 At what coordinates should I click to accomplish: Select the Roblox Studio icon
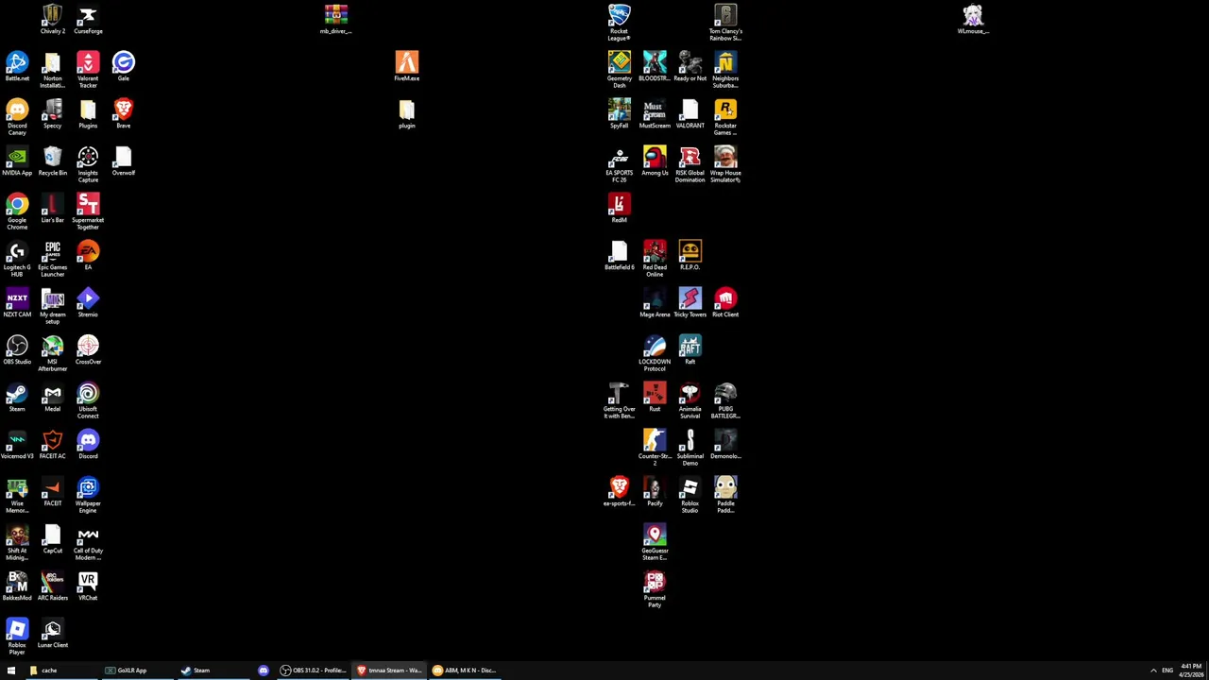[690, 494]
